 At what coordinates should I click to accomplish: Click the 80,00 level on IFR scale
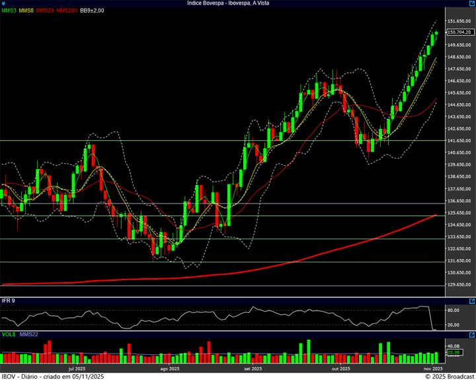454,309
